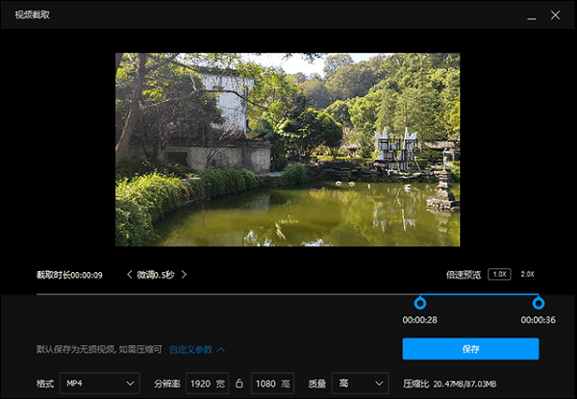Click the 00:00:36 end time label
Screen dimensions: 577x399
[538, 320]
